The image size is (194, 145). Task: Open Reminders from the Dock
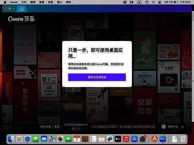93,139
